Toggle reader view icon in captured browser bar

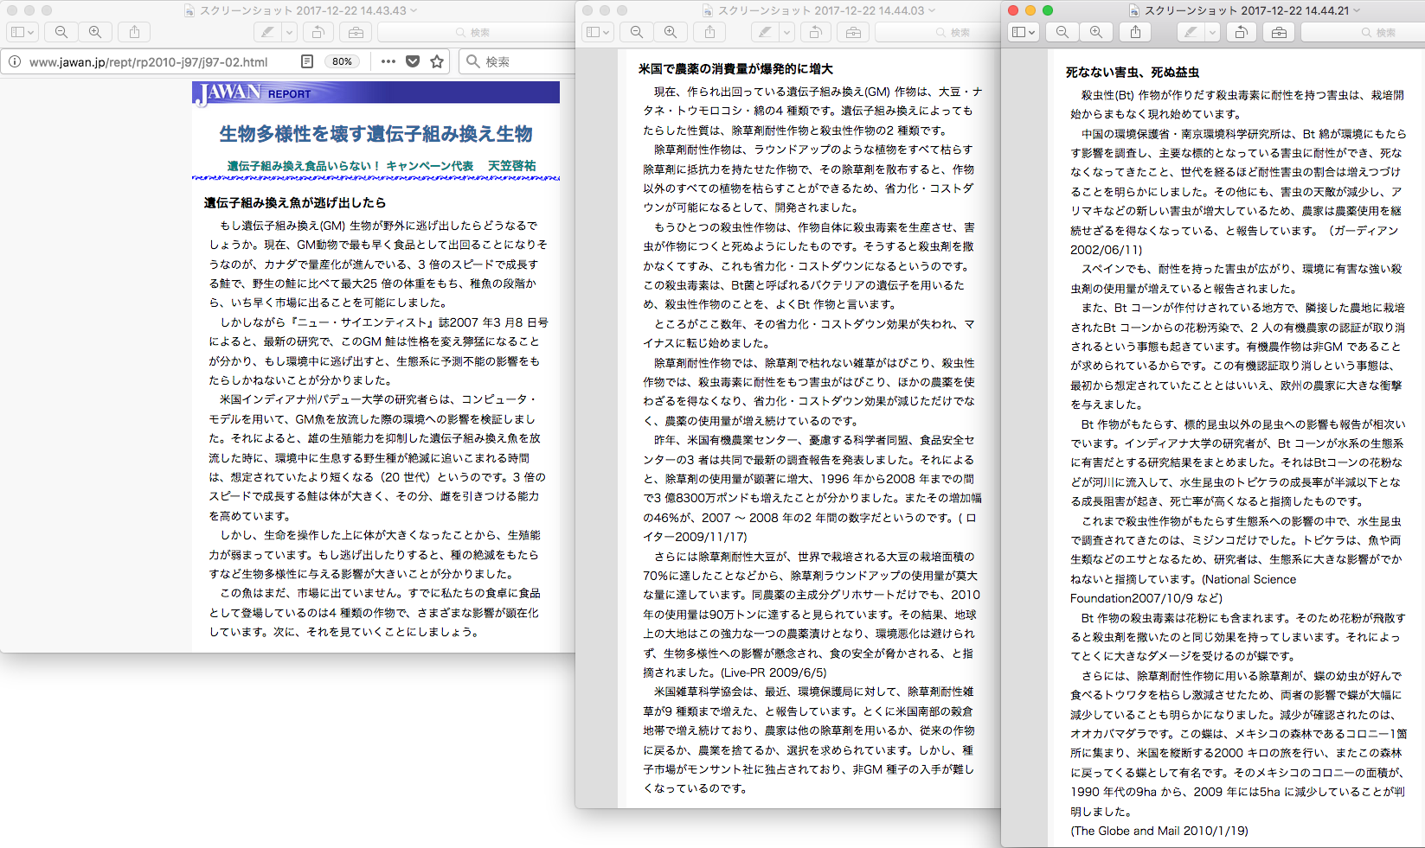coord(307,61)
